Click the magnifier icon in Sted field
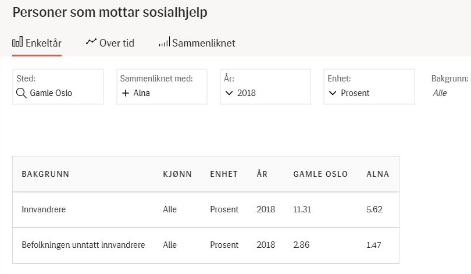 pyautogui.click(x=22, y=93)
